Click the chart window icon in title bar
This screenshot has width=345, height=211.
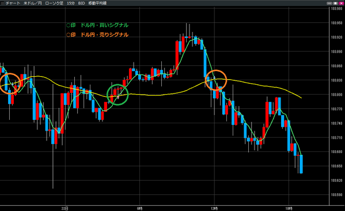pos(3,3)
